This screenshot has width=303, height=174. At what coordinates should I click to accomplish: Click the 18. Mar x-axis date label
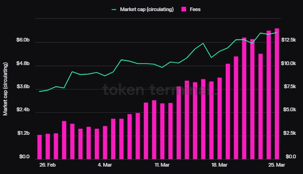click(x=219, y=165)
